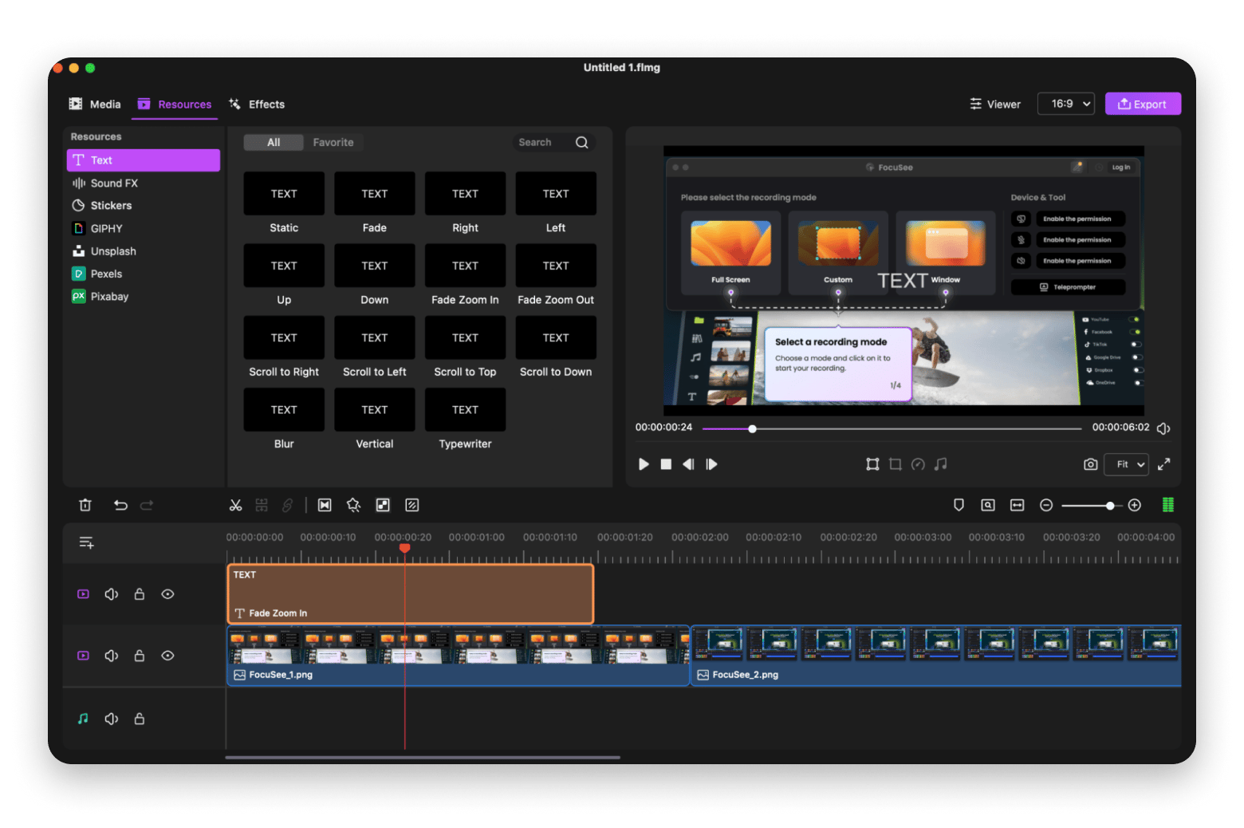Open the 16:9 aspect ratio dropdown
Image resolution: width=1244 pixels, height=828 pixels.
[1065, 104]
